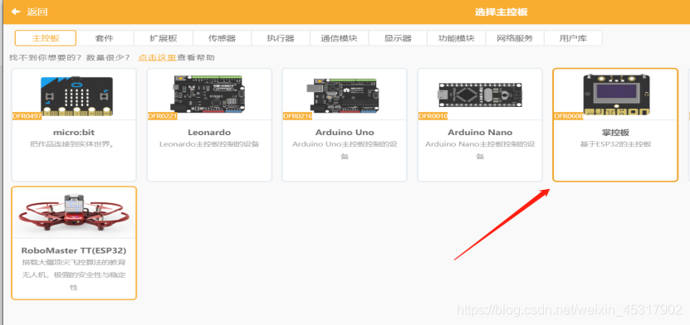Click the Arduino Uno card title

[x=345, y=132]
